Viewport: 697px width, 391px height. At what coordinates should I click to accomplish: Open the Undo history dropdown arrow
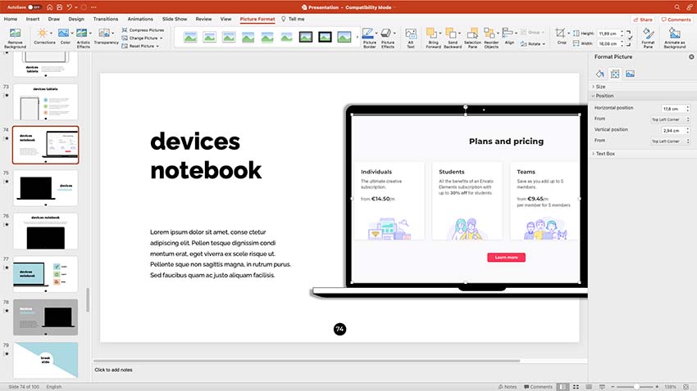coord(76,7)
